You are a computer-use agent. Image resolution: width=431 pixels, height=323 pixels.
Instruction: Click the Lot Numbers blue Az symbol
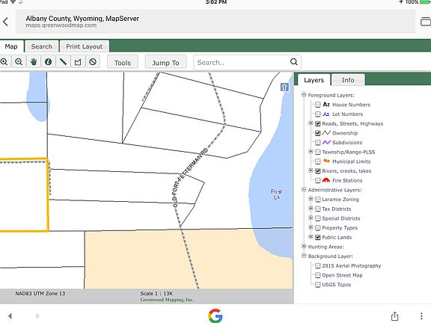point(326,114)
